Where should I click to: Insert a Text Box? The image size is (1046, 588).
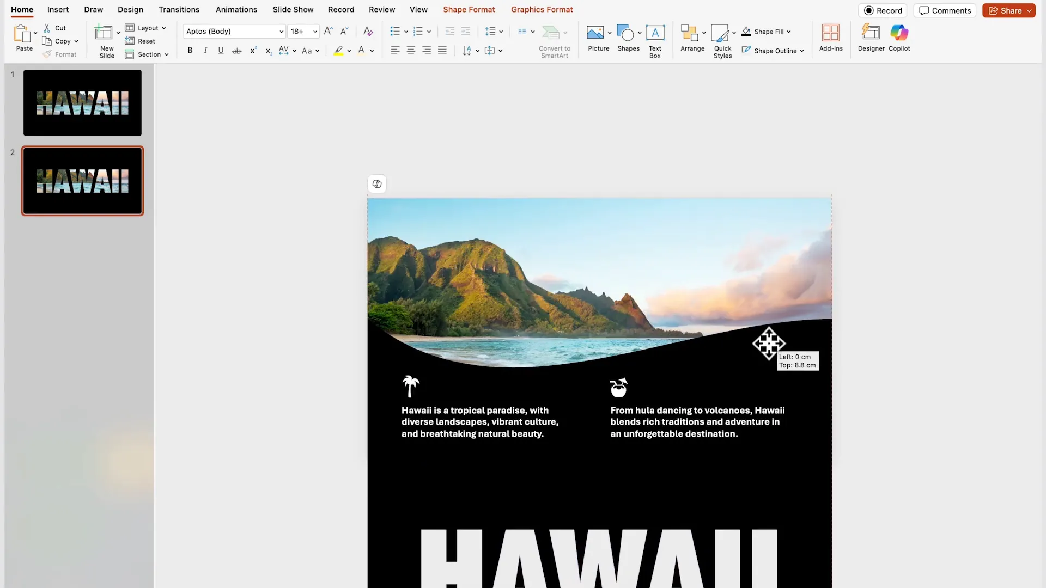point(655,41)
